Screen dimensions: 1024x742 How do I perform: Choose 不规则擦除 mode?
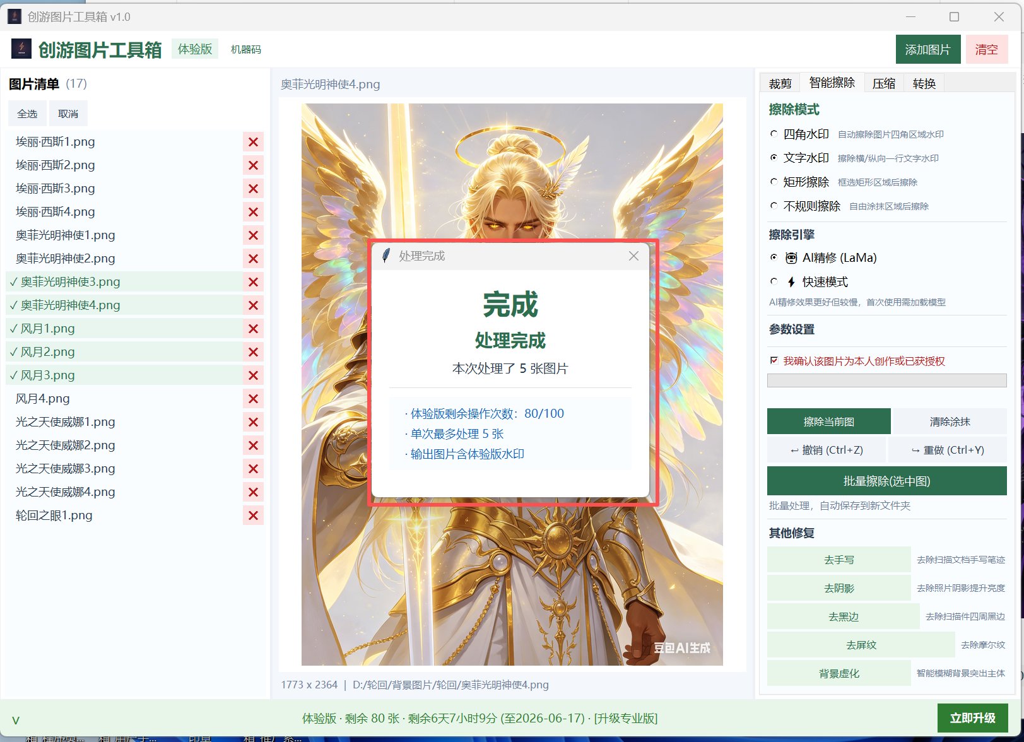click(x=774, y=206)
